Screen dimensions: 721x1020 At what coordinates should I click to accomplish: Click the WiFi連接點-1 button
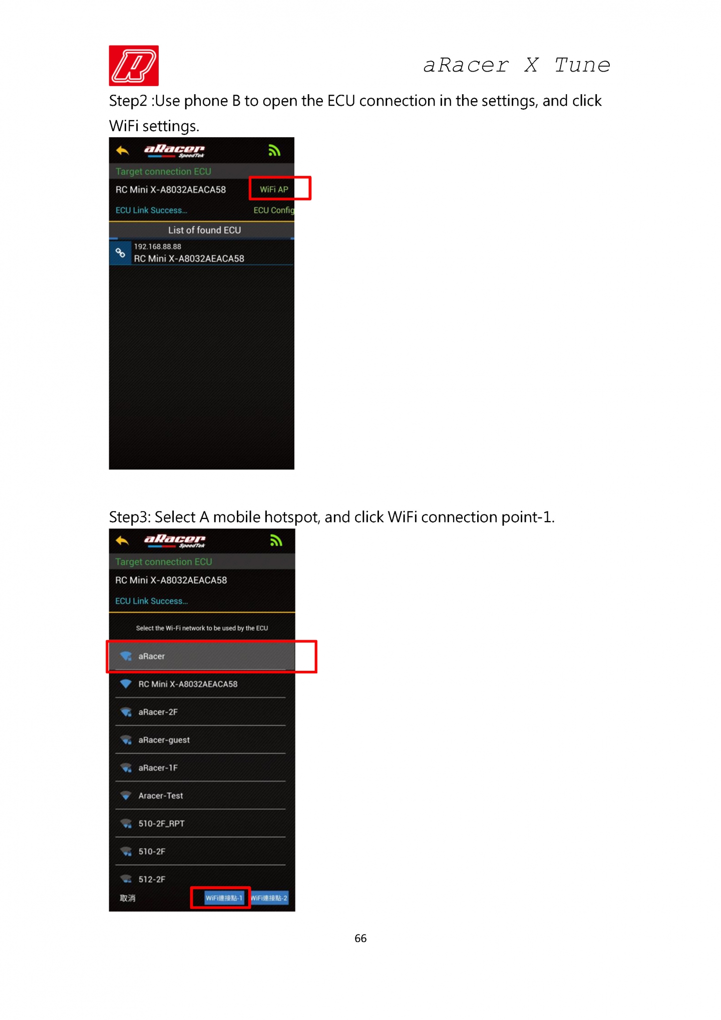(224, 898)
